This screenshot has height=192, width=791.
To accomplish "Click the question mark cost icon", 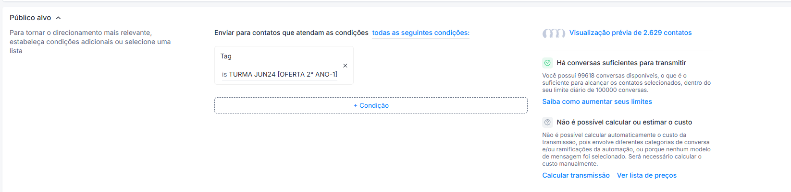I will (547, 122).
